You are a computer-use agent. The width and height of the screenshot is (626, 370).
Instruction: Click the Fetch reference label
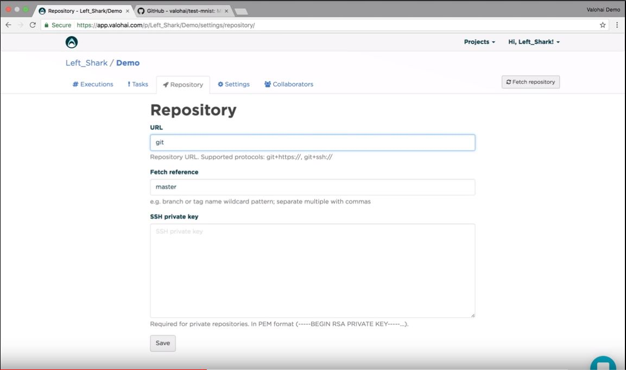coord(174,172)
